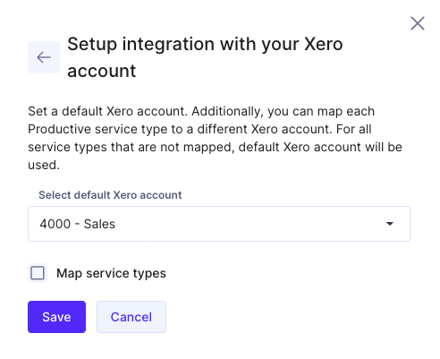The image size is (440, 359).
Task: Cancel the Xero integration setup
Action: [131, 317]
